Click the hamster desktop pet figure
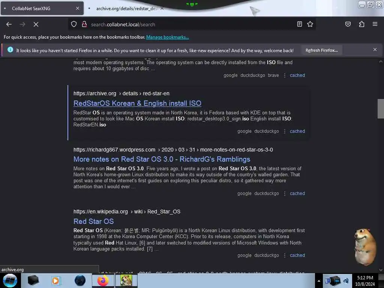 tap(365, 247)
